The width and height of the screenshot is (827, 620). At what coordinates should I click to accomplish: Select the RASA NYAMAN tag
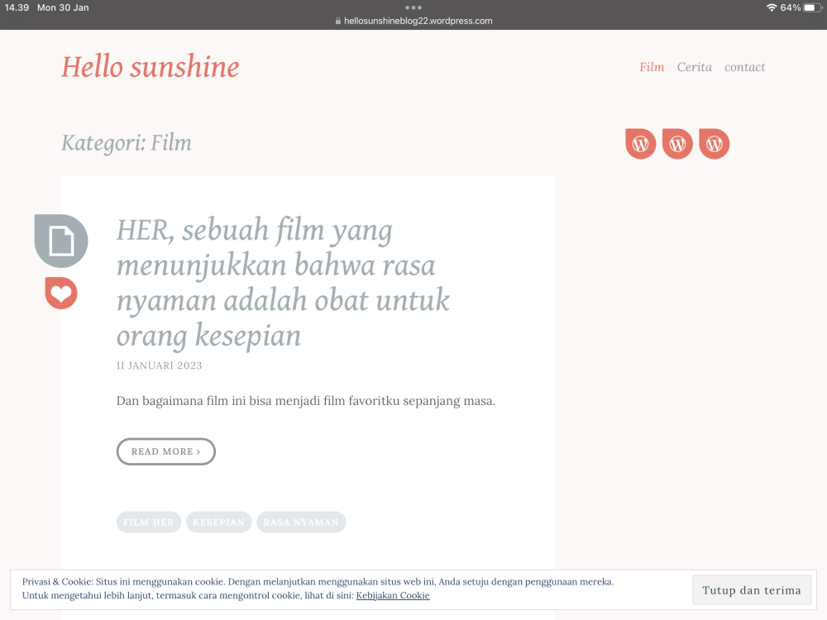click(301, 522)
